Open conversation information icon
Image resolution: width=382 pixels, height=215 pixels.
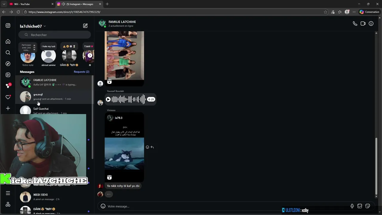tap(371, 24)
